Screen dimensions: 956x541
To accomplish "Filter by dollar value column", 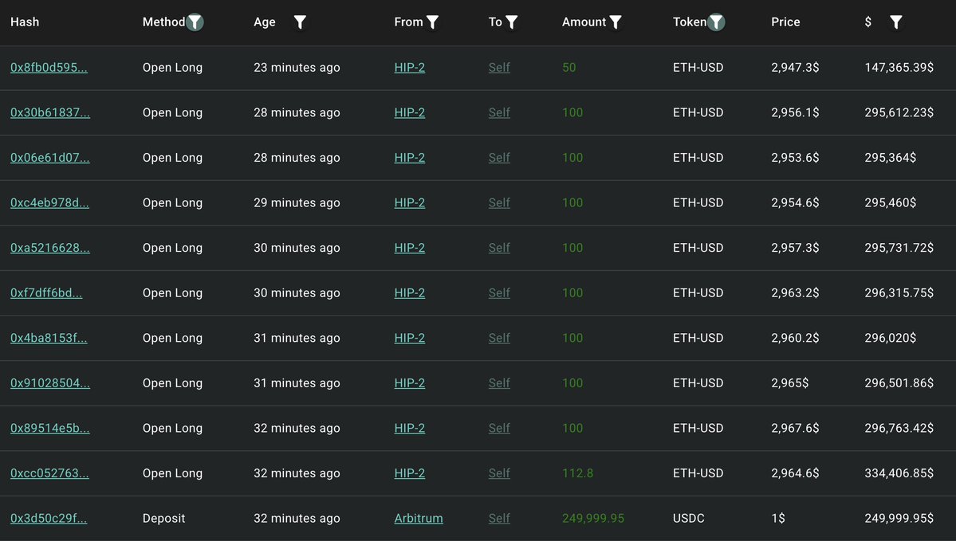I will [896, 22].
